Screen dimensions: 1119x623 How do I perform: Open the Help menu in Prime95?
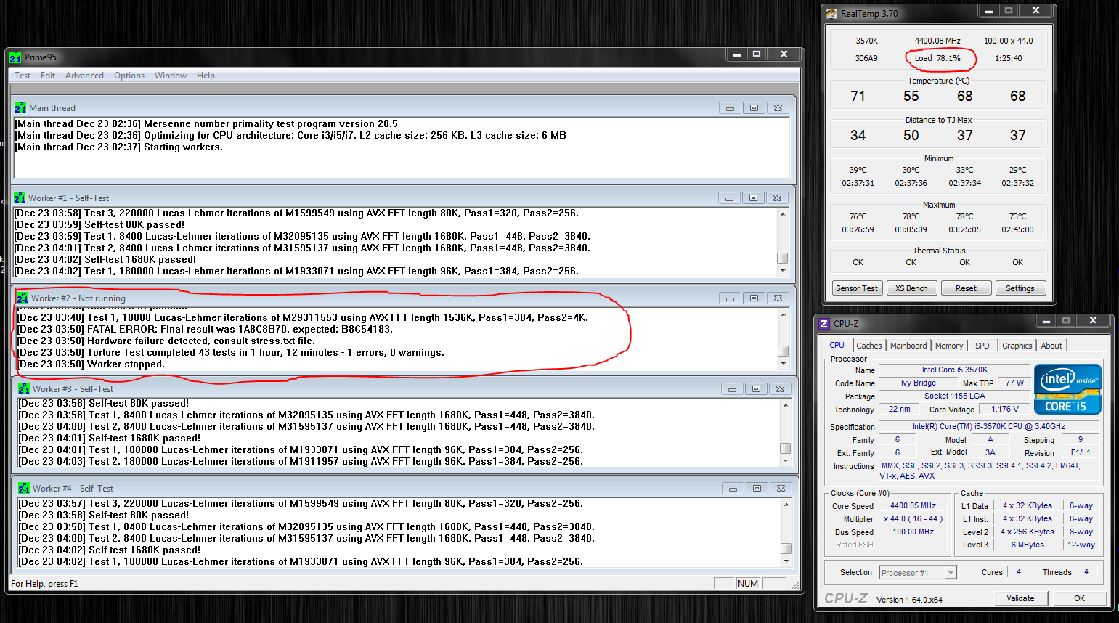click(x=206, y=76)
